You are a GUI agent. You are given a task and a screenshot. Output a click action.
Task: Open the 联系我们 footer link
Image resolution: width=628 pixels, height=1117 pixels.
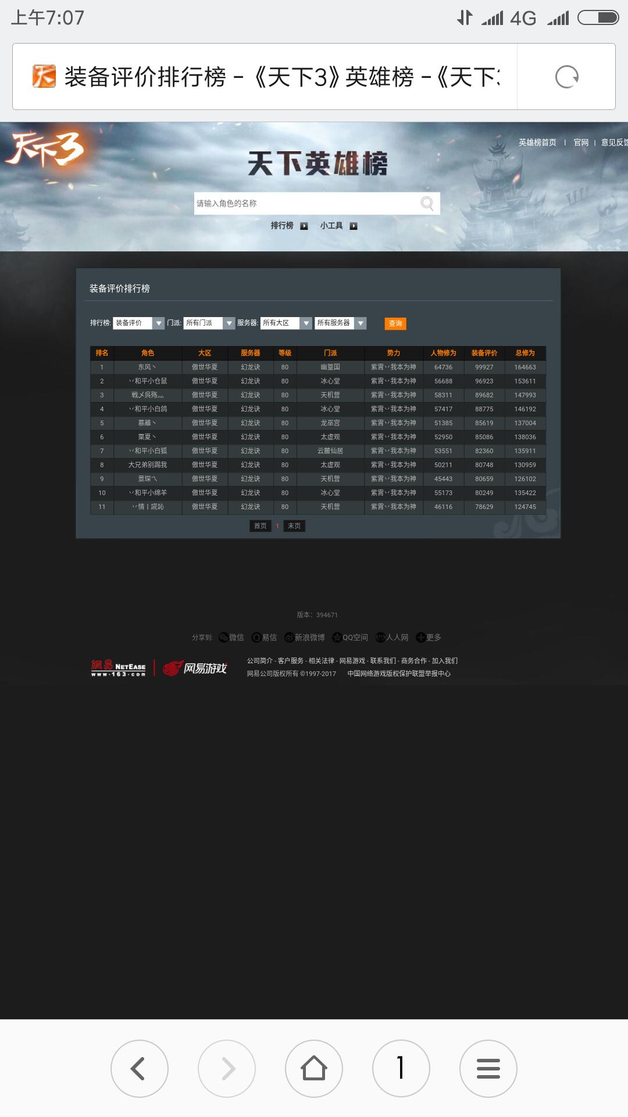point(383,661)
